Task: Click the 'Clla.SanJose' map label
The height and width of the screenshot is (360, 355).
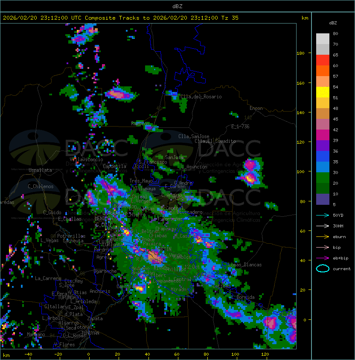Action: [x=194, y=136]
